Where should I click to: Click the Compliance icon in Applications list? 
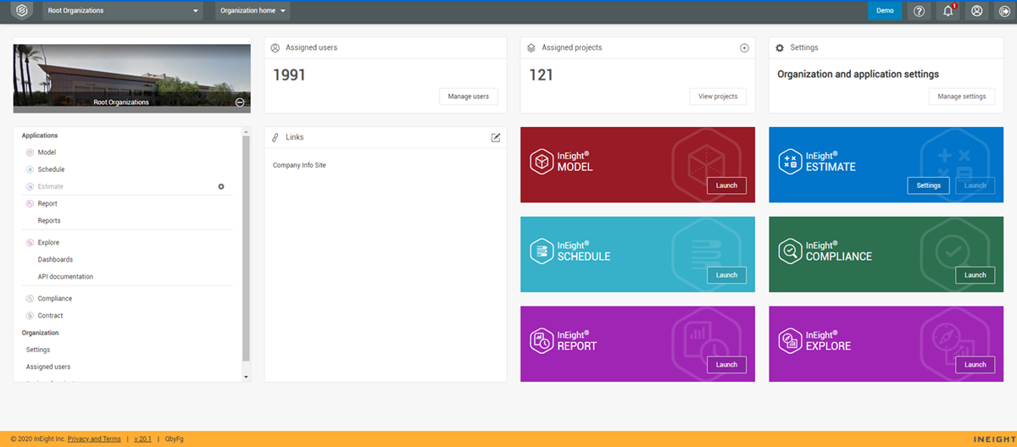30,299
